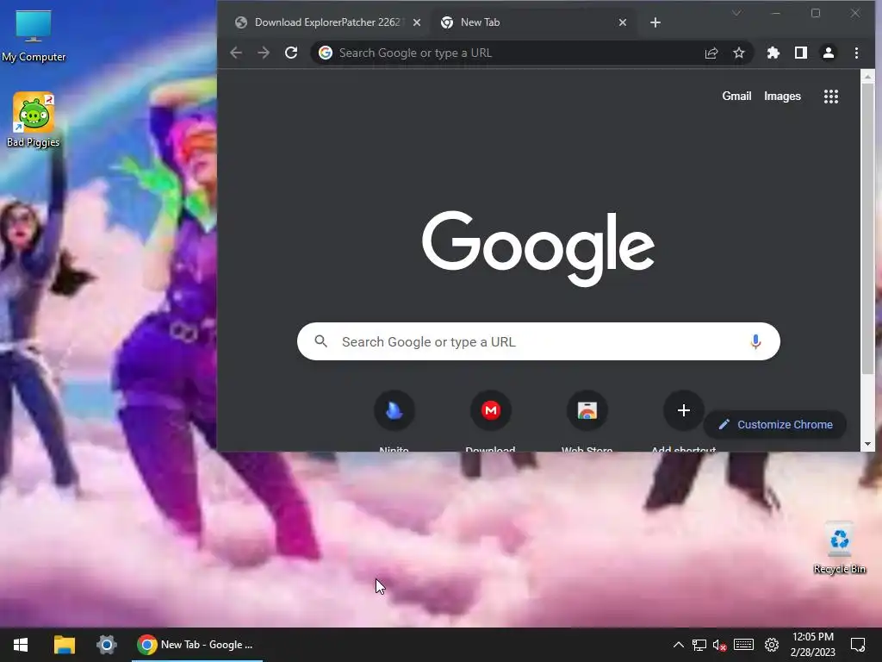The height and width of the screenshot is (662, 882).
Task: Open the Images link
Action: tap(782, 97)
